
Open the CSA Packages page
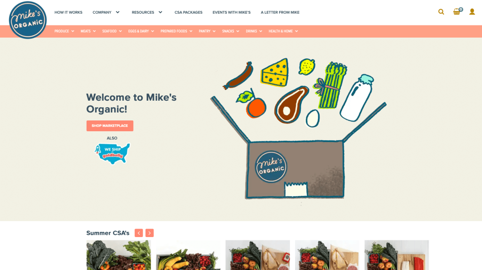pos(188,12)
